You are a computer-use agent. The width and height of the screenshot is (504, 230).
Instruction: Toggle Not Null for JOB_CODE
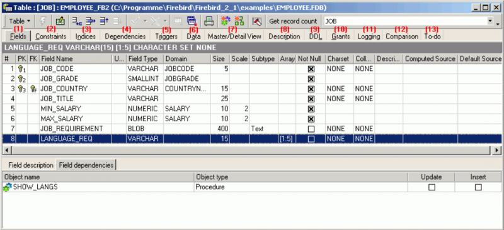[x=311, y=69]
